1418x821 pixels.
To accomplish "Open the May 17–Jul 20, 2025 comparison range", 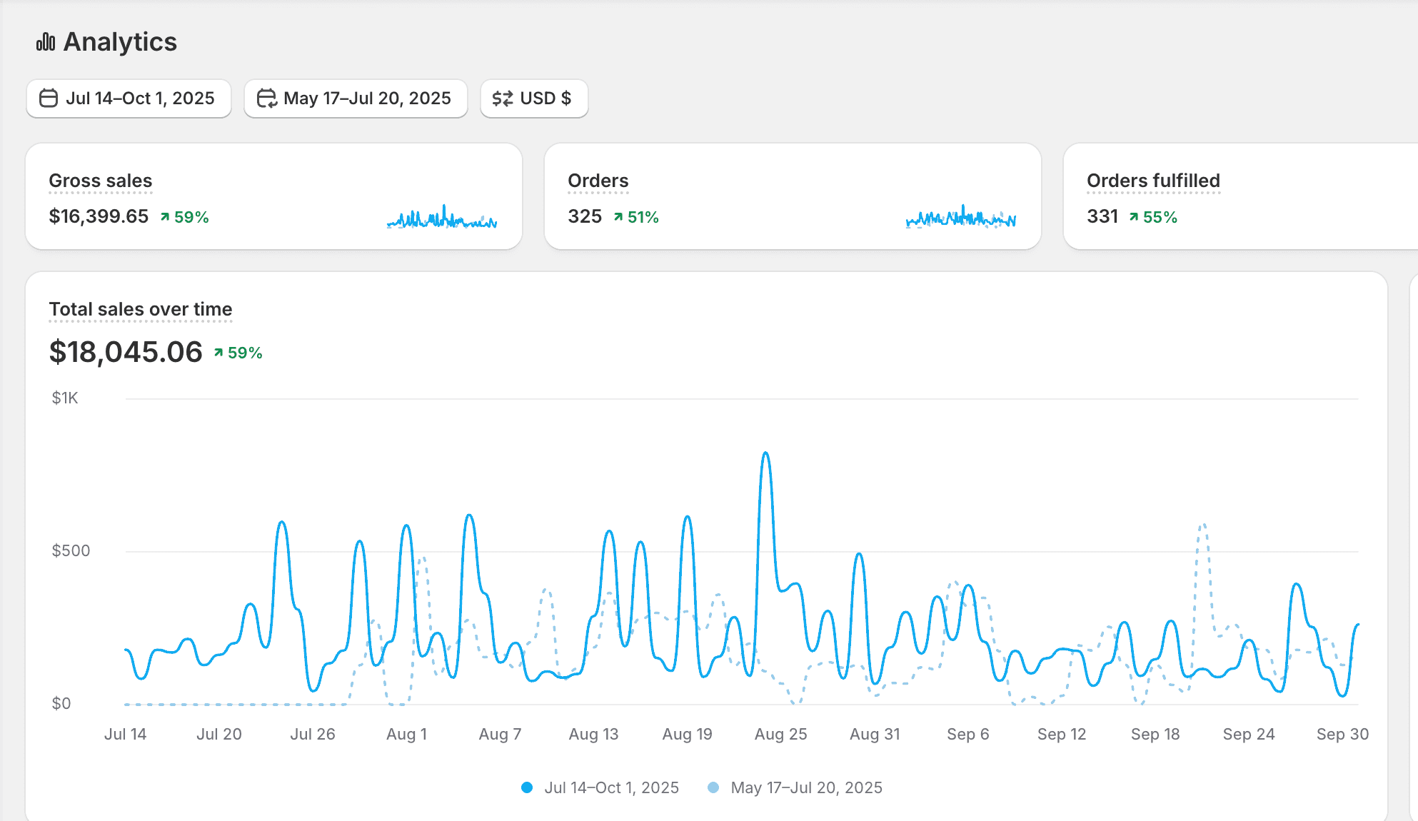I will (x=367, y=99).
